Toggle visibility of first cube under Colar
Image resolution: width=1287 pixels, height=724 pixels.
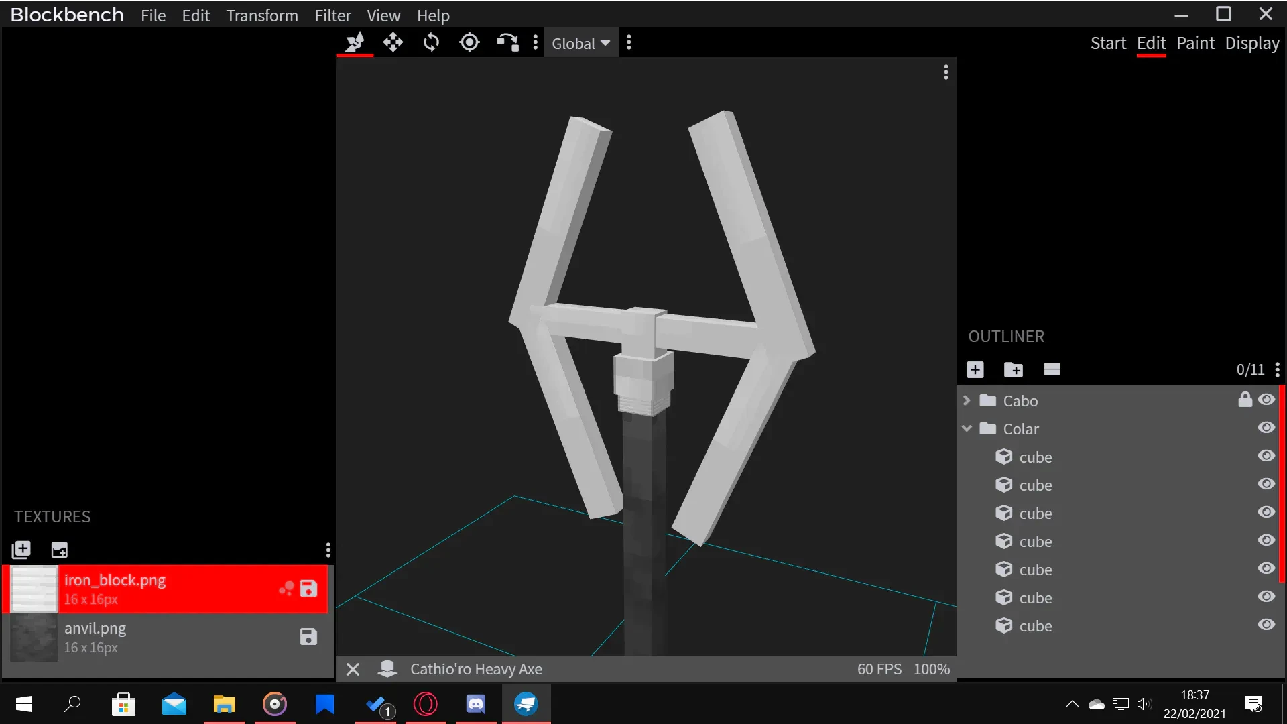point(1266,456)
